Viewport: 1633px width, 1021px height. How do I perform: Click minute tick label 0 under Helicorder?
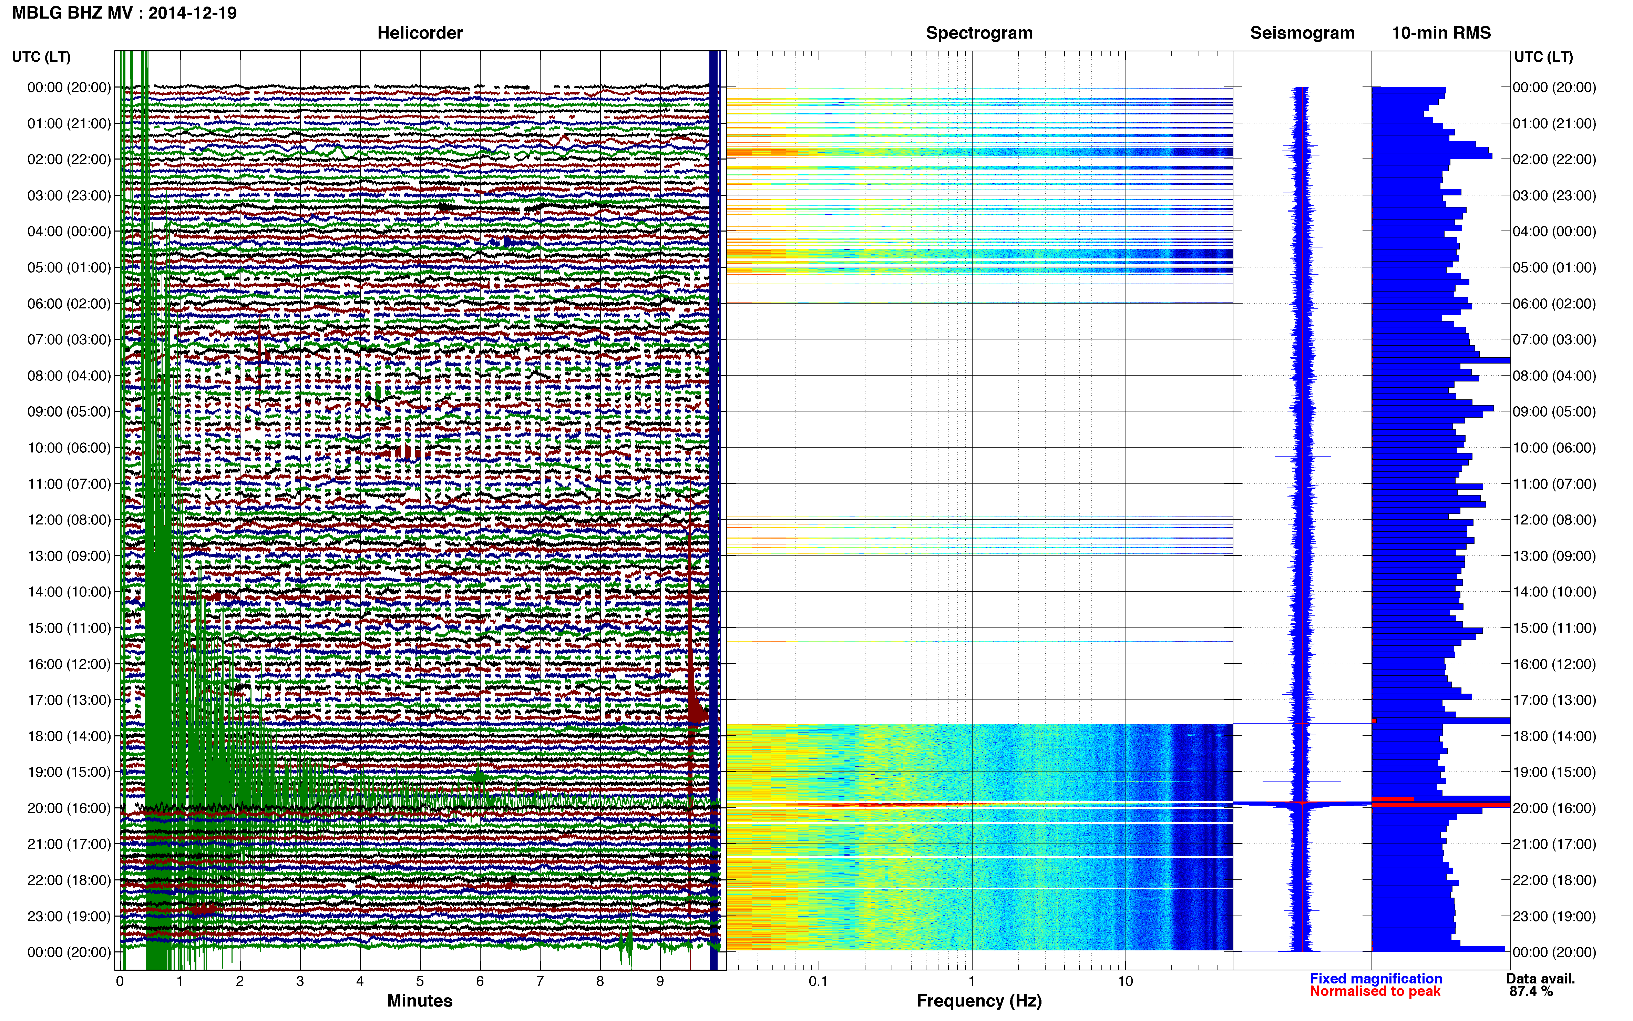click(120, 981)
